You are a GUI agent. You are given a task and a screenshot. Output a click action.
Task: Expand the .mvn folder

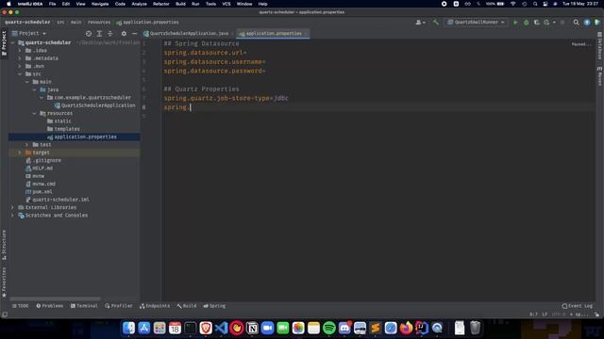point(20,66)
